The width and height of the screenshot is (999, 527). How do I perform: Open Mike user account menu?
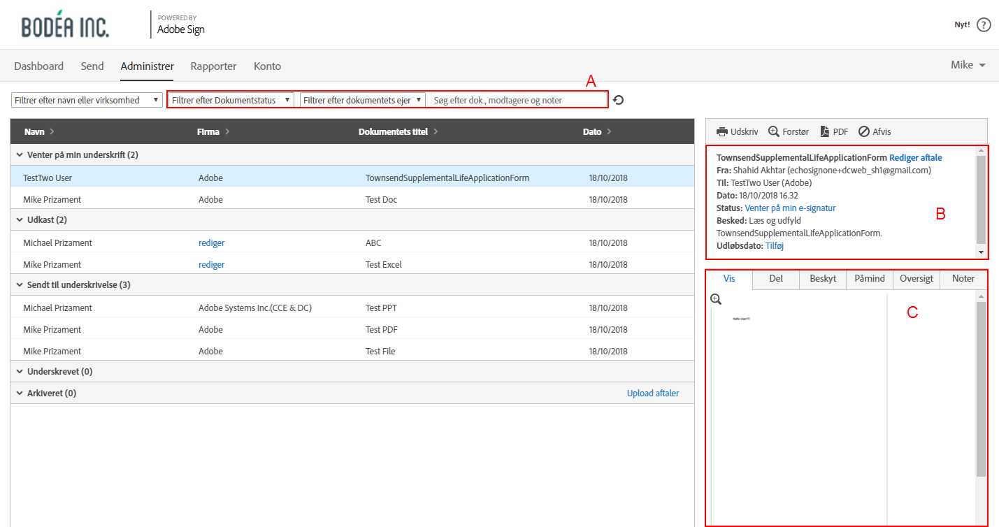(968, 65)
